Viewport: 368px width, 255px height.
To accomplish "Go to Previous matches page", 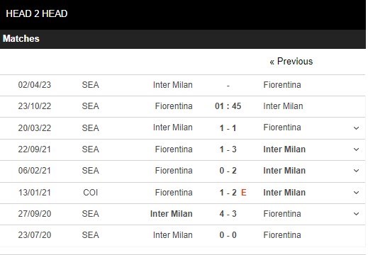I will (291, 62).
